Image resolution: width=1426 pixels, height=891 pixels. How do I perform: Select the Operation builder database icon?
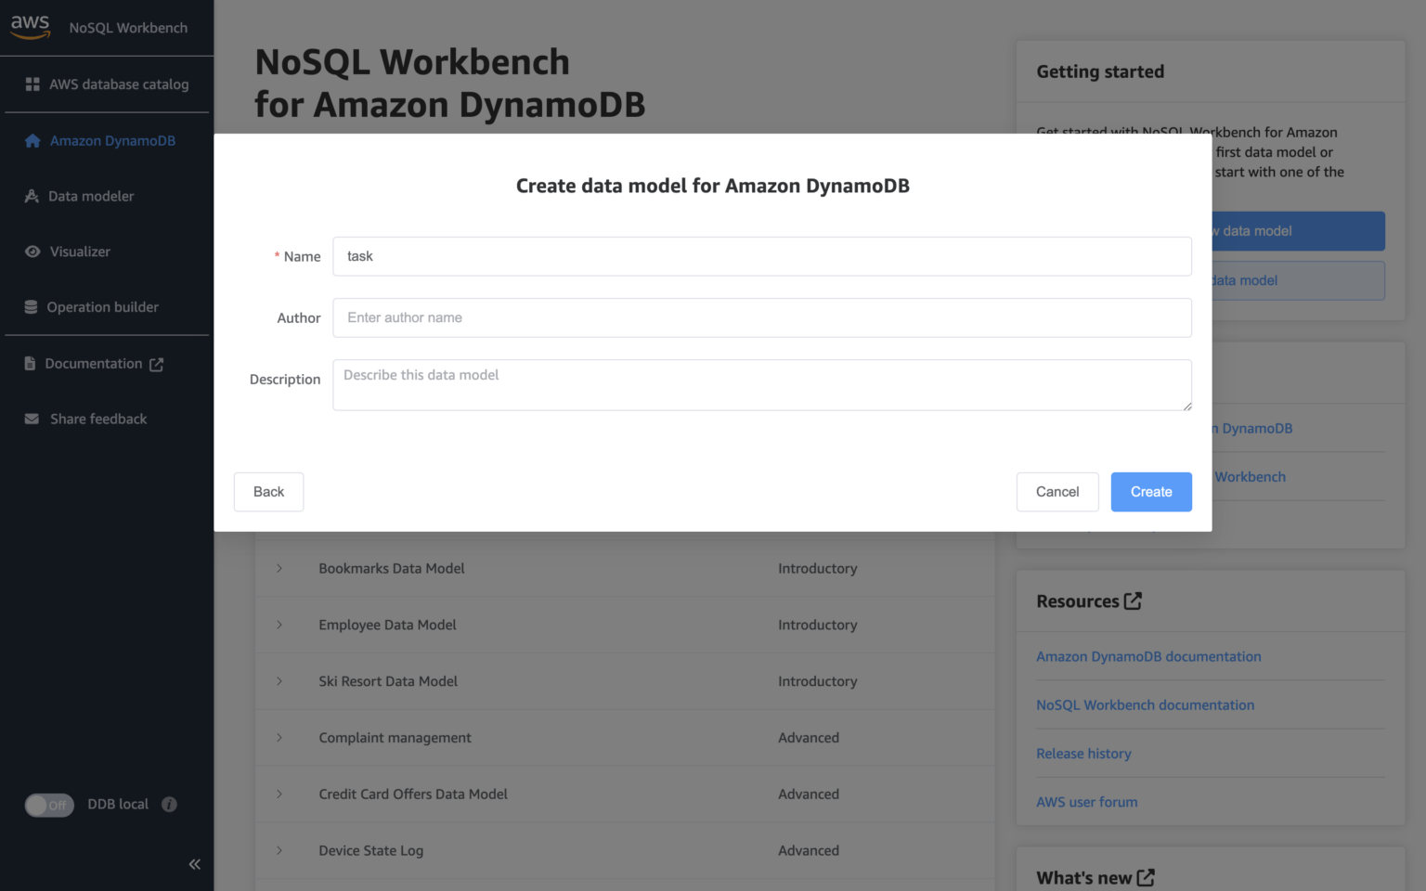click(x=31, y=306)
